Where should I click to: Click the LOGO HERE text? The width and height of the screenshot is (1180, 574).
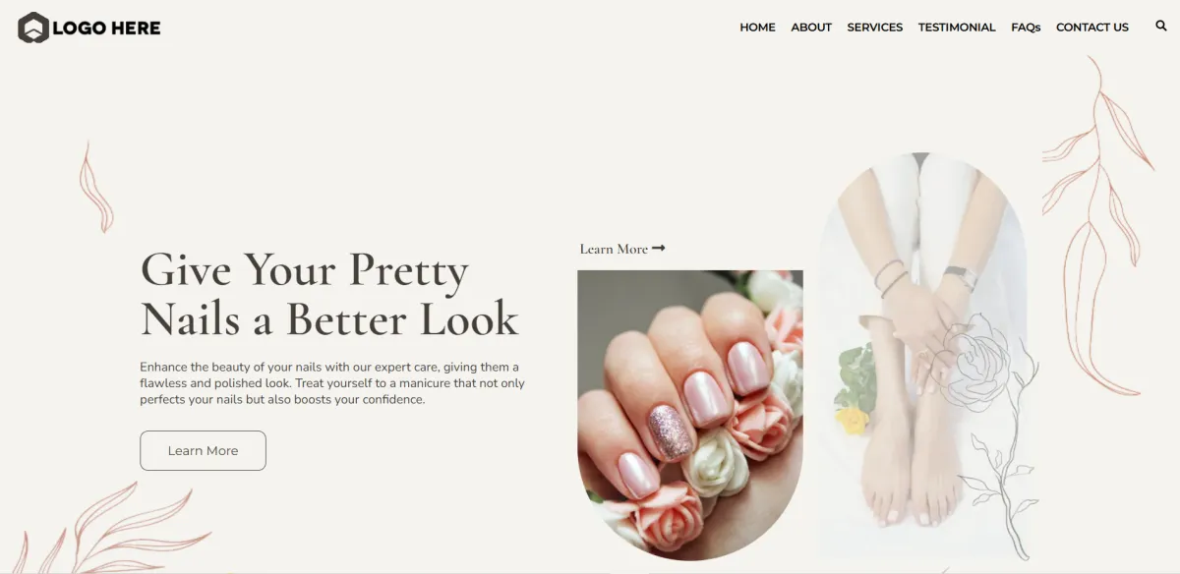click(106, 29)
